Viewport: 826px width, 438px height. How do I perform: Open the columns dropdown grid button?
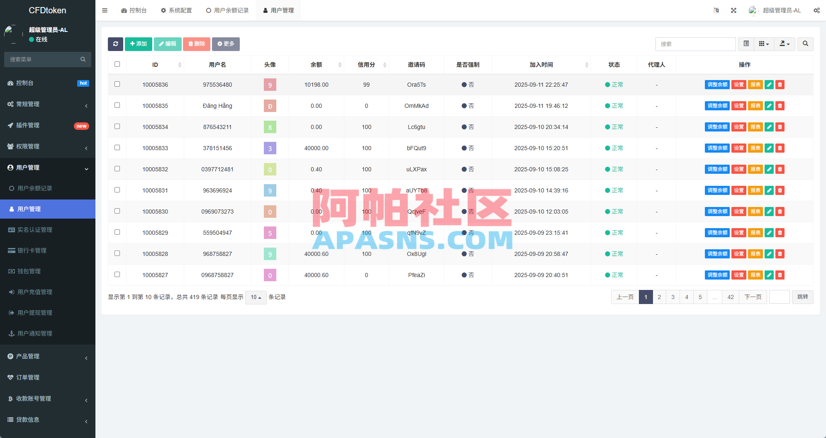coord(764,44)
